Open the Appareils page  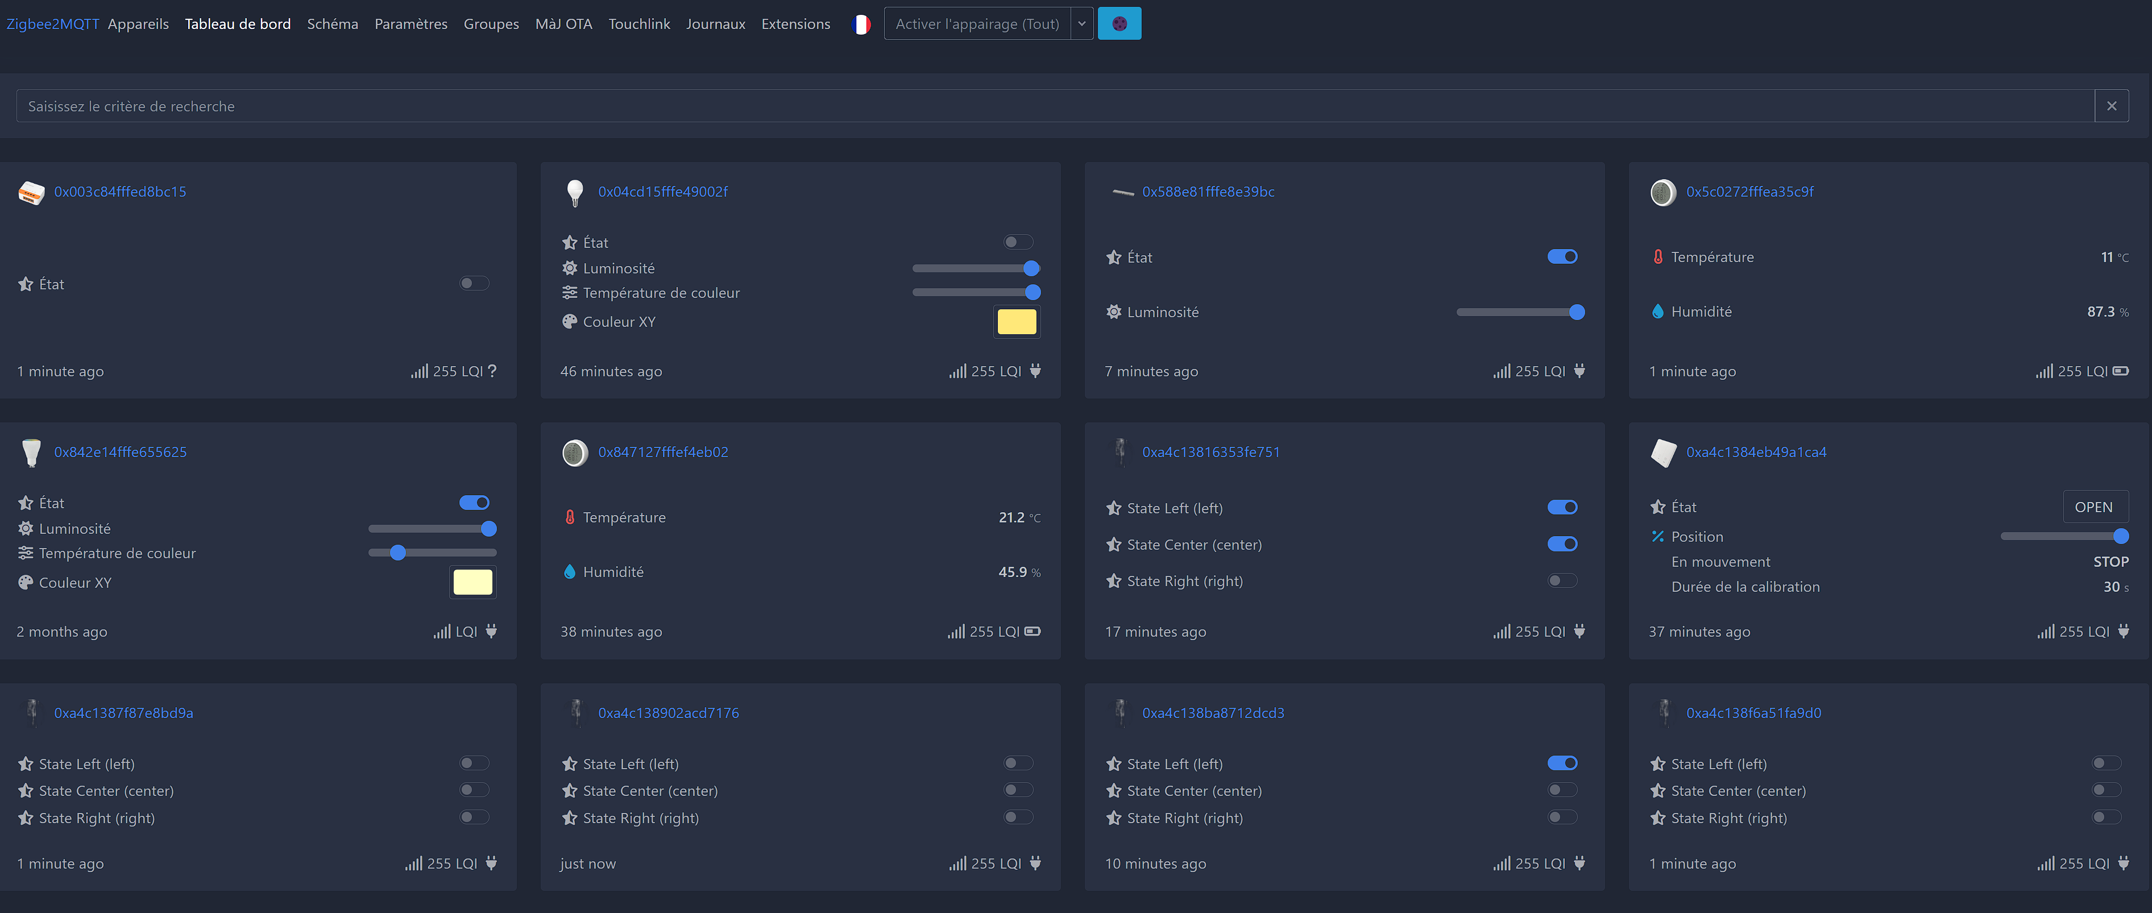click(x=138, y=24)
